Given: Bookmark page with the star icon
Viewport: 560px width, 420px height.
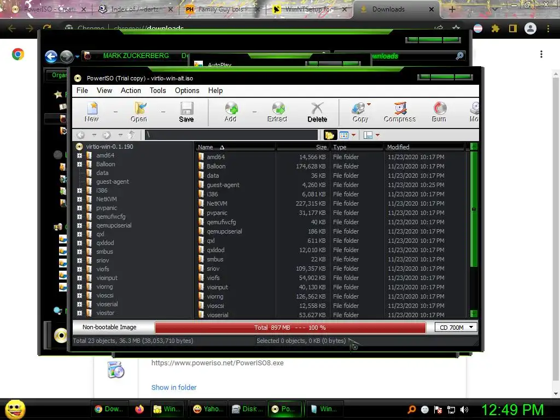Looking at the screenshot, I should [456, 28].
